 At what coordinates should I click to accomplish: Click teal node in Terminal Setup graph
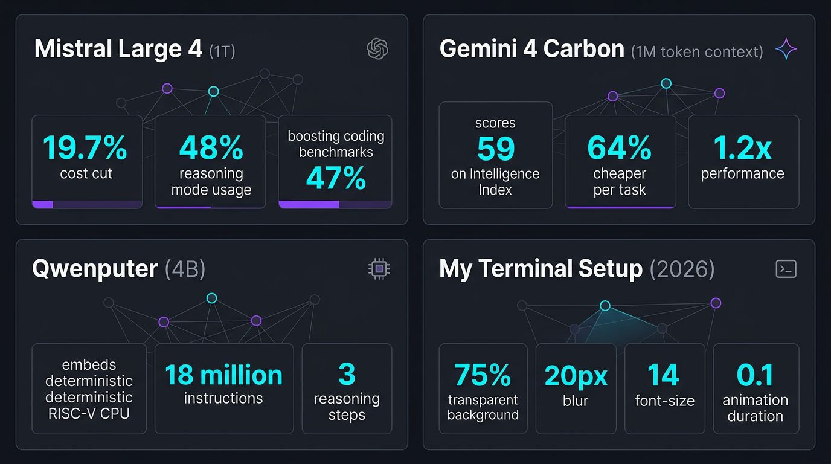pos(605,306)
